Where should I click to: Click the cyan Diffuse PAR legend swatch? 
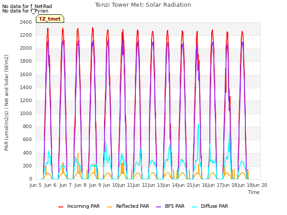click(194, 207)
